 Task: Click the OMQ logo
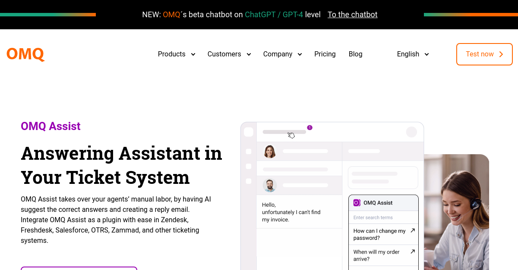(25, 54)
